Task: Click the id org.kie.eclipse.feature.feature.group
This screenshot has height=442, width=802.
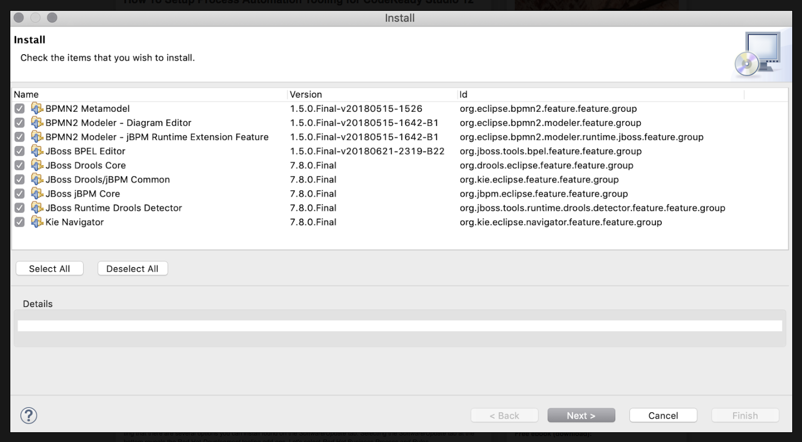Action: pos(539,179)
